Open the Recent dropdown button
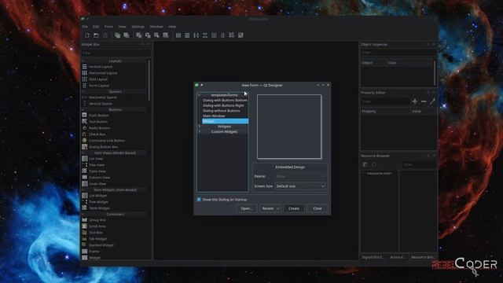The image size is (503, 283). point(270,208)
